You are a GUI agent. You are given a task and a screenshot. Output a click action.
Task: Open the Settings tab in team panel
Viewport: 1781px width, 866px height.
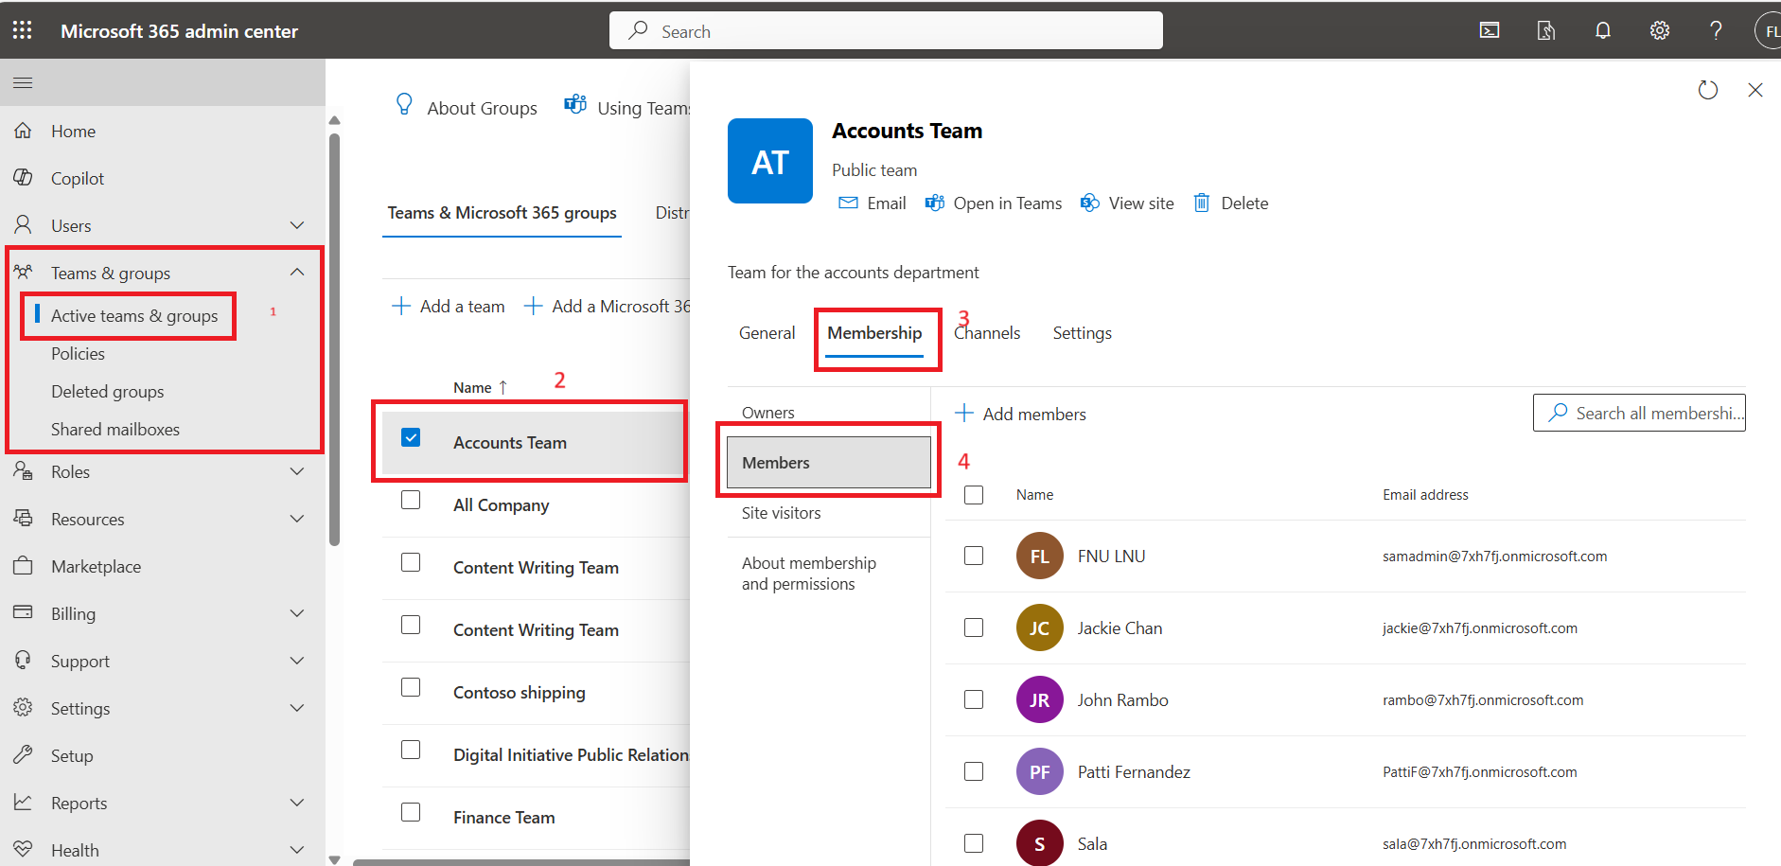coord(1082,333)
